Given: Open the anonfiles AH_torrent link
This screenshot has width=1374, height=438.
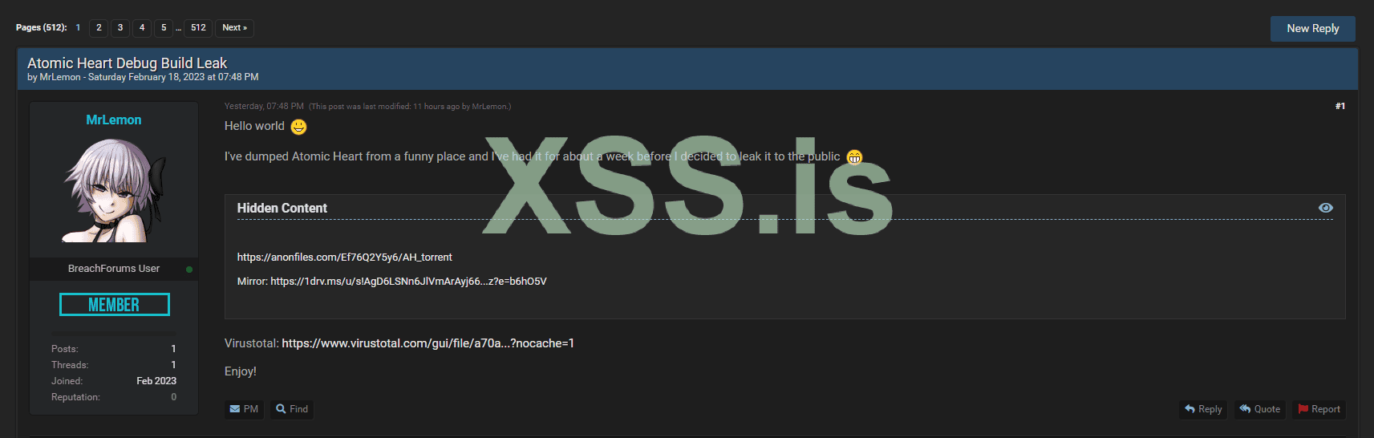Looking at the screenshot, I should coord(345,258).
